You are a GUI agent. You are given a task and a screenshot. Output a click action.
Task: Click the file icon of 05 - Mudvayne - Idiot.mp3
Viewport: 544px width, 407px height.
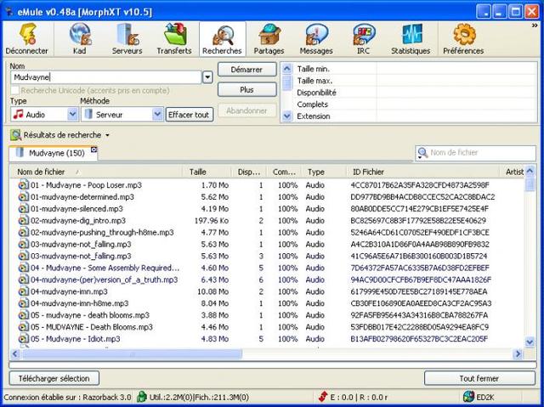pyautogui.click(x=23, y=339)
